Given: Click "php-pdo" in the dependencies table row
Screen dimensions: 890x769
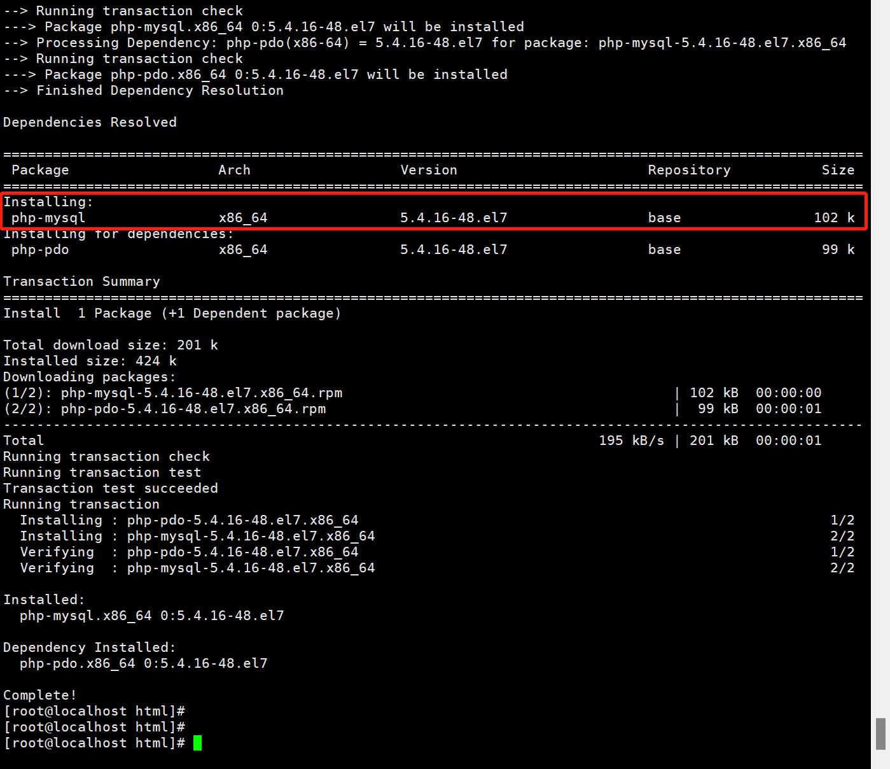Looking at the screenshot, I should [x=40, y=250].
